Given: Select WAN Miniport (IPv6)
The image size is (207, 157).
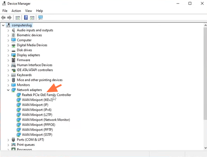Looking at the screenshot, I should pyautogui.click(x=37, y=110).
